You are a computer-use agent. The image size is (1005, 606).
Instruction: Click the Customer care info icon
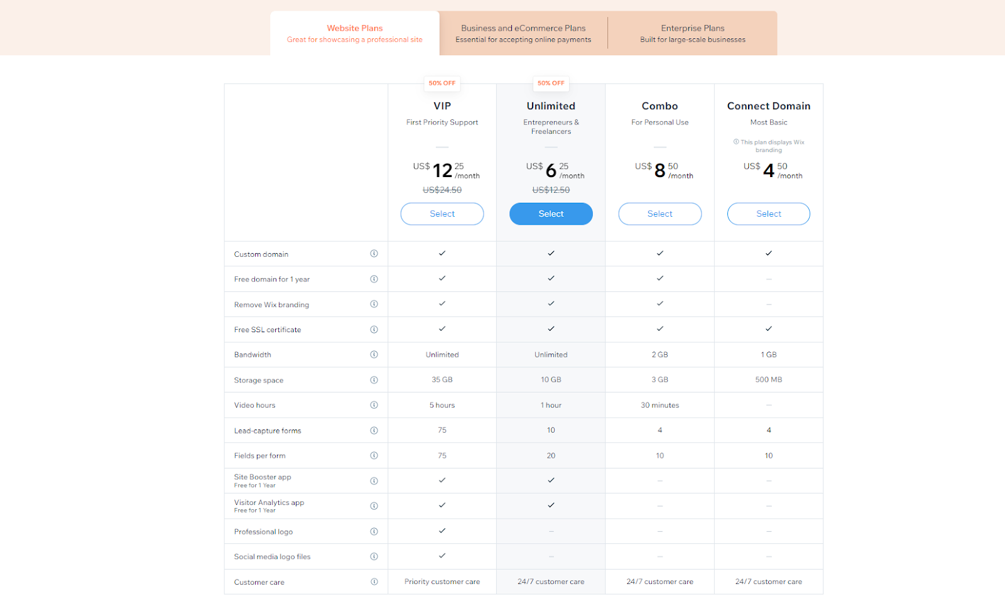tap(374, 582)
